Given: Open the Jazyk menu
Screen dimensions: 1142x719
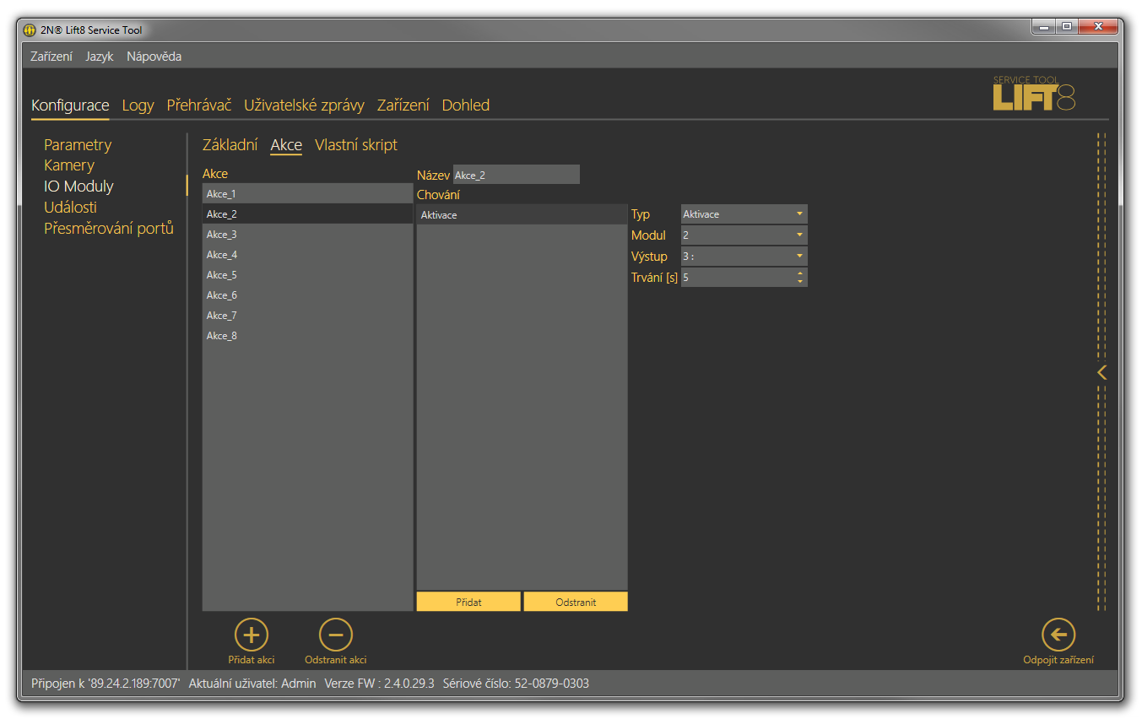Looking at the screenshot, I should (99, 57).
